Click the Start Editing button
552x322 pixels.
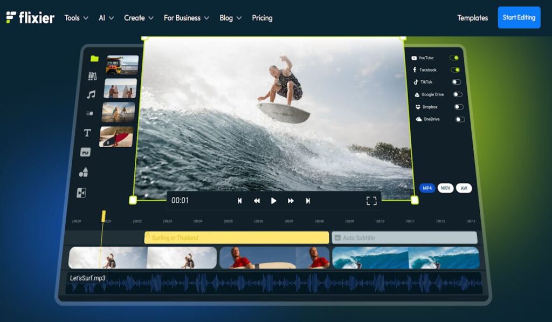point(519,17)
